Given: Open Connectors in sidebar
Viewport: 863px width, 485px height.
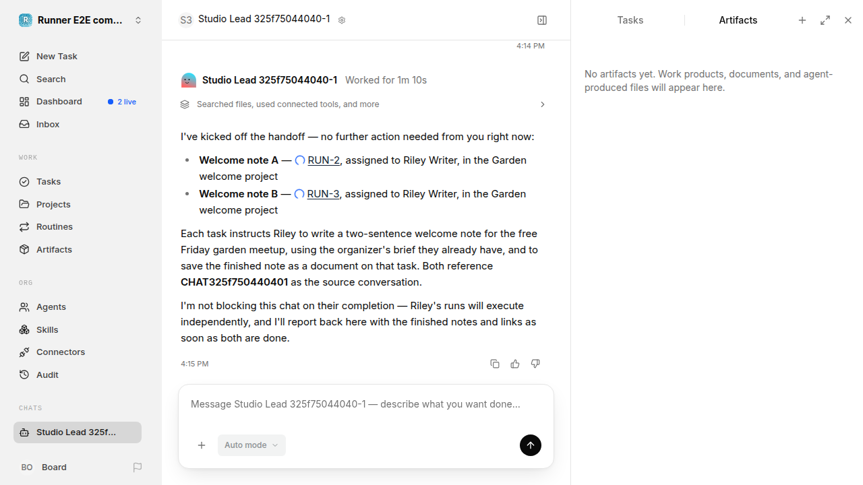Looking at the screenshot, I should coord(78,352).
